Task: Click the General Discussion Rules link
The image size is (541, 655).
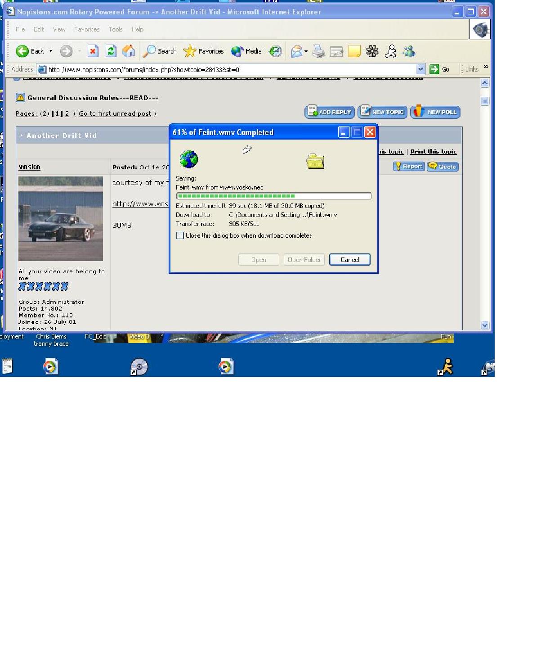Action: click(93, 98)
